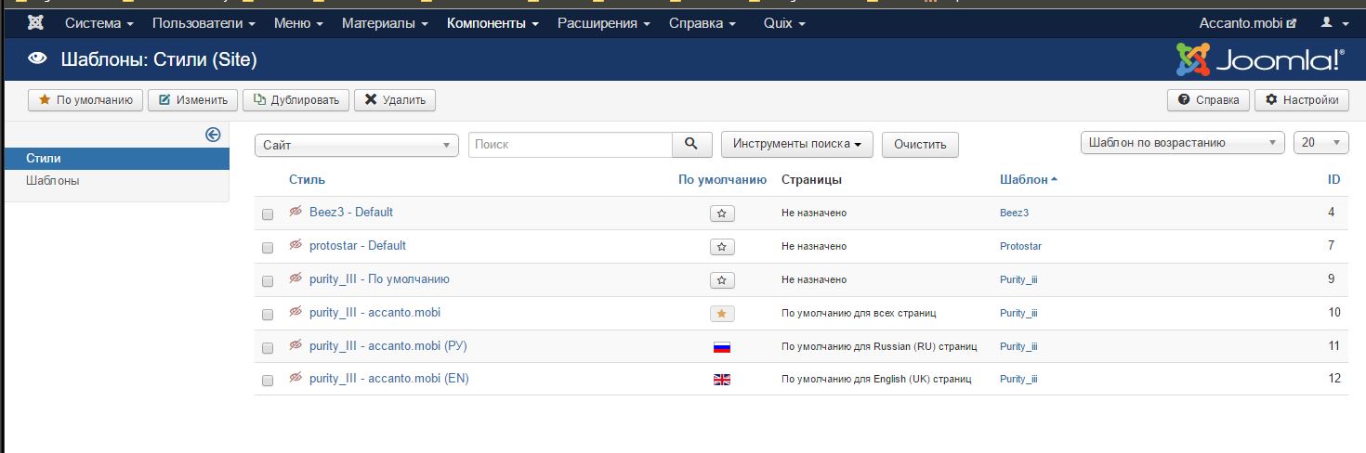
Task: Click the Russian flag icon in the default column
Action: [x=722, y=347]
